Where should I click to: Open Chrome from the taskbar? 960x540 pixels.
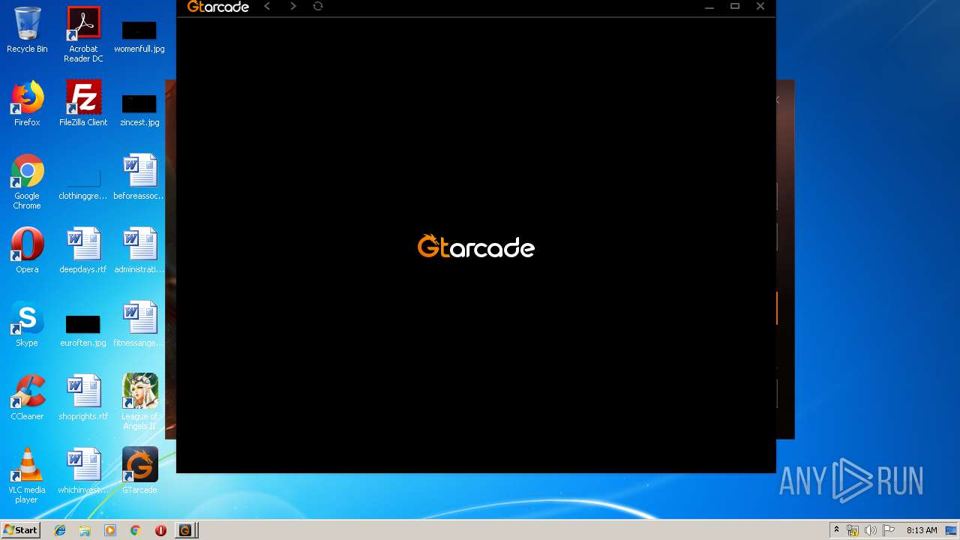[135, 530]
